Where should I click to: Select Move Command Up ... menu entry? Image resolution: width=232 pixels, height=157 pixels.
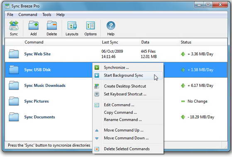(x=128, y=130)
